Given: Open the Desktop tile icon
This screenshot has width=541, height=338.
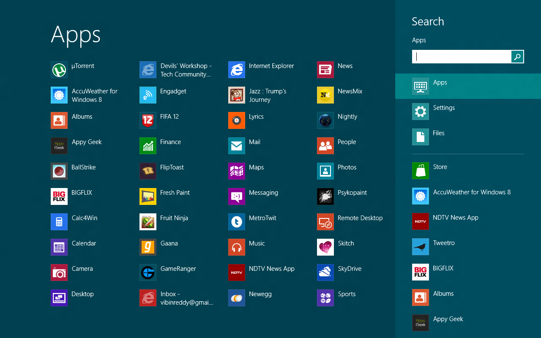Looking at the screenshot, I should coord(59,298).
